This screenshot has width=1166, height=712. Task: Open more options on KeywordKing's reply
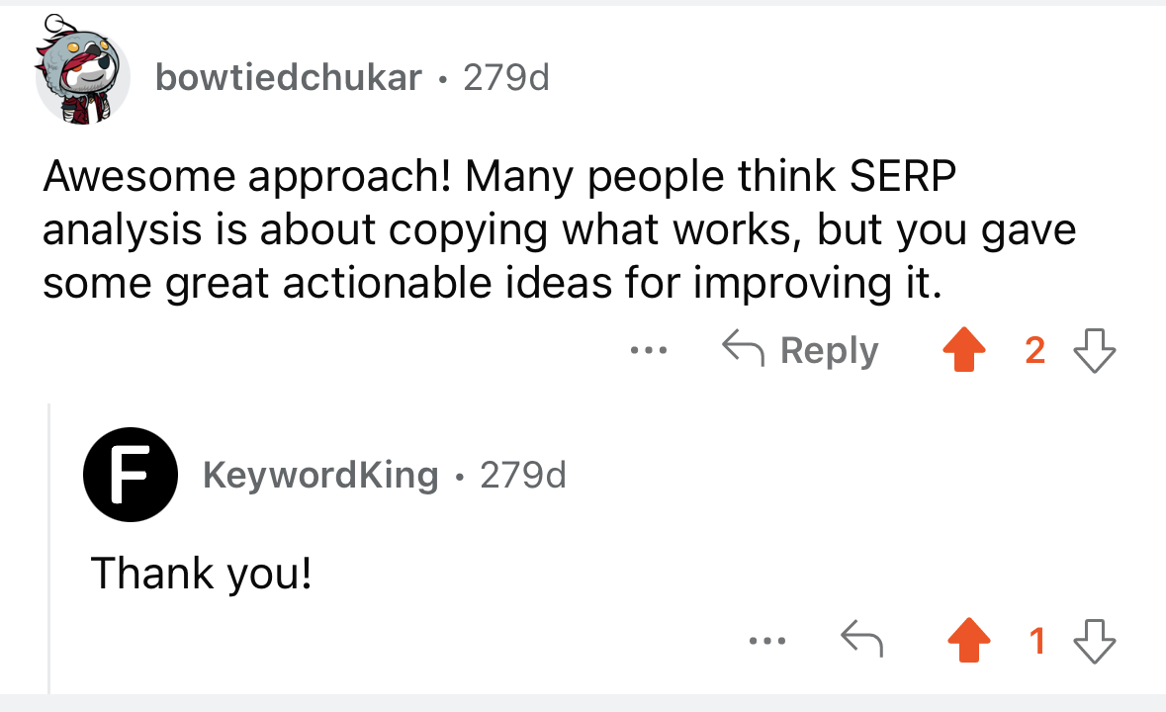pos(767,640)
